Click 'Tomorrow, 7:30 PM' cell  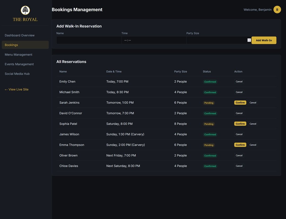coord(120,113)
